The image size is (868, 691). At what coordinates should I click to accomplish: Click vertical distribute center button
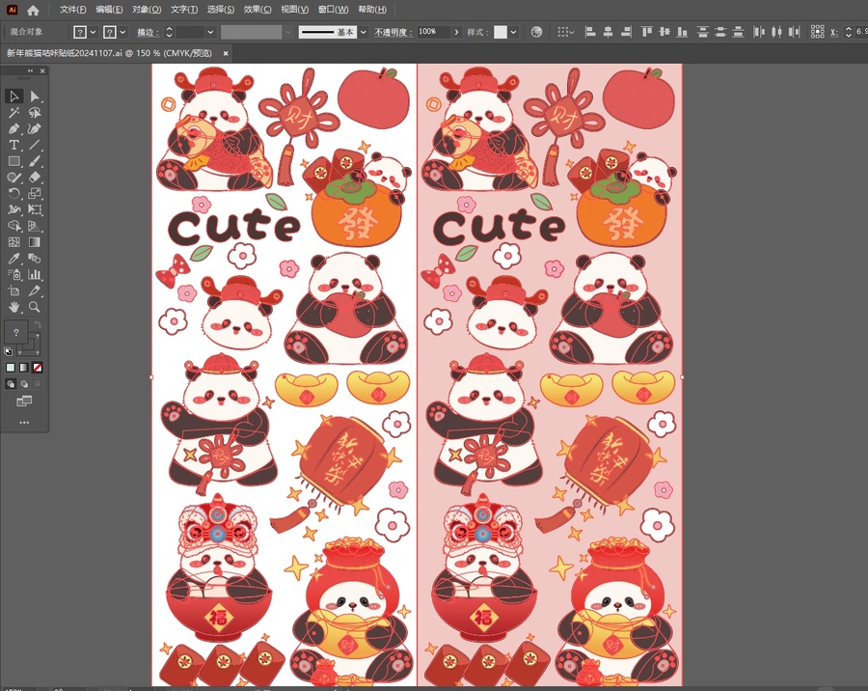(x=720, y=32)
